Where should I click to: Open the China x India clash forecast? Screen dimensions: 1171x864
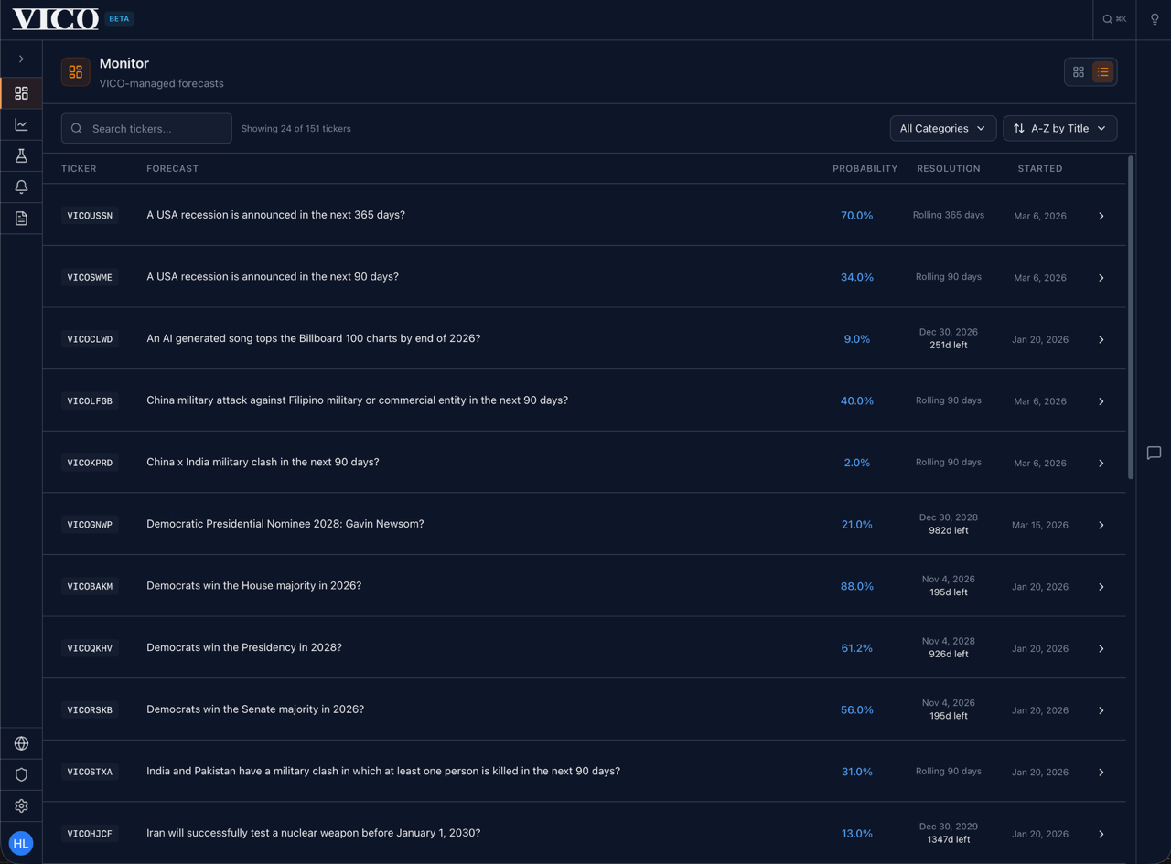coord(263,462)
